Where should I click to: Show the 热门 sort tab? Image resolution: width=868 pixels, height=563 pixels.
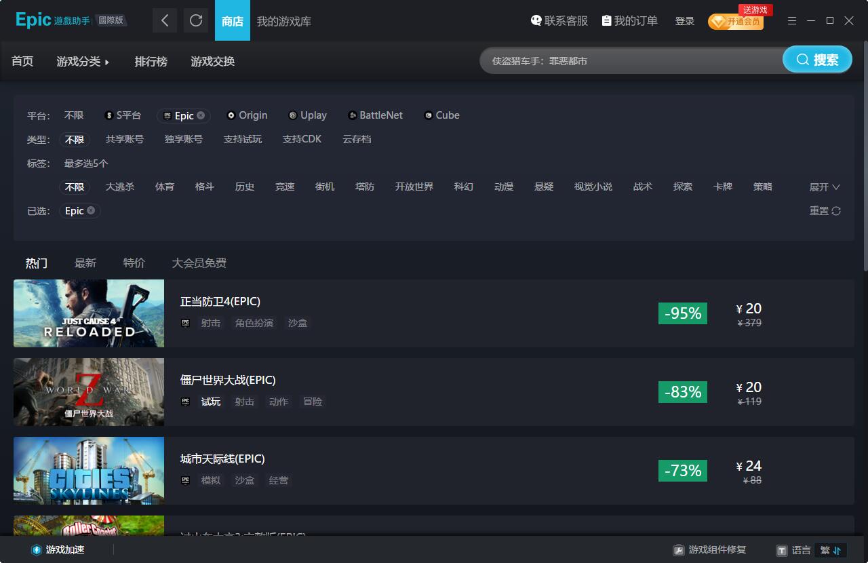click(37, 263)
